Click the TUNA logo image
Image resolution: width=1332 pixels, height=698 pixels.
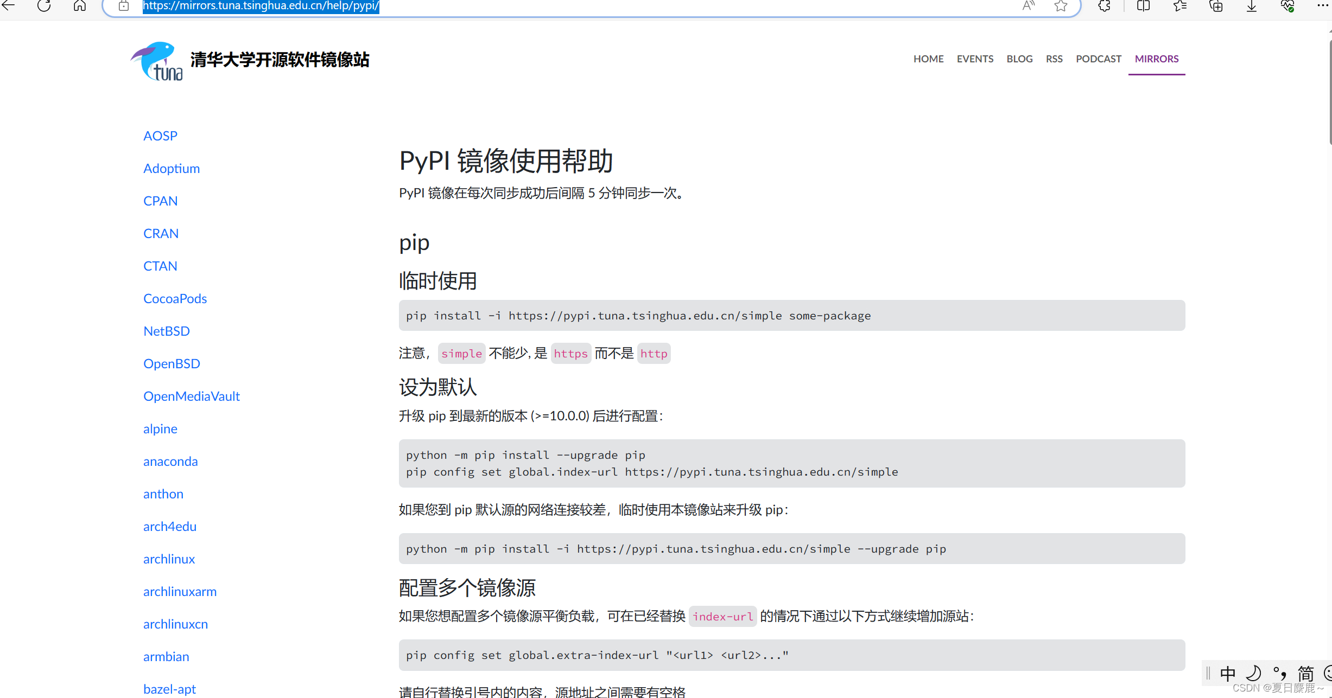pos(156,61)
